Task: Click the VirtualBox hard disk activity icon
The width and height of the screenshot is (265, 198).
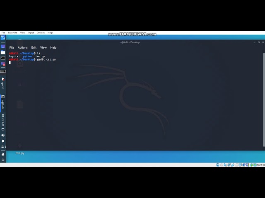Action: [218, 165]
